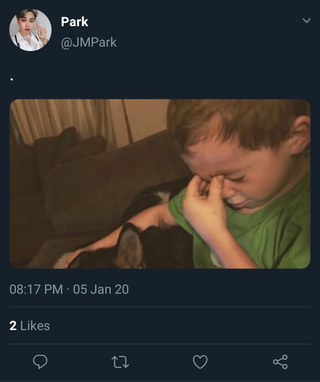The image size is (320, 382).
Task: Visit the @JMPark handle link
Action: click(89, 43)
